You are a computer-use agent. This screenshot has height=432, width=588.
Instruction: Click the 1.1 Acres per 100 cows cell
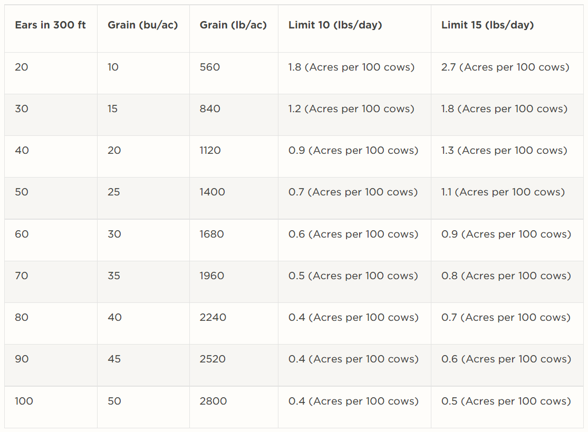pyautogui.click(x=503, y=192)
